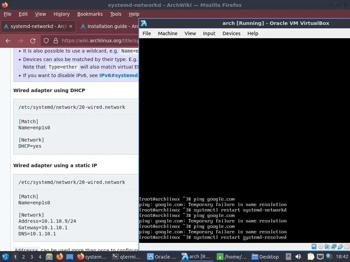Reload the current Firefox page
This screenshot has width=350, height=262.
click(x=33, y=41)
